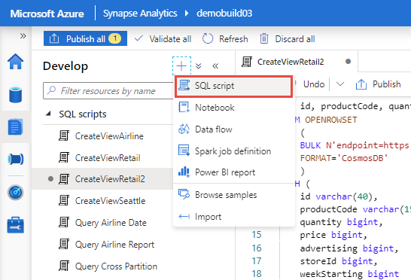Image resolution: width=411 pixels, height=280 pixels.
Task: Choose Browse samples menu item
Action: coord(233,195)
